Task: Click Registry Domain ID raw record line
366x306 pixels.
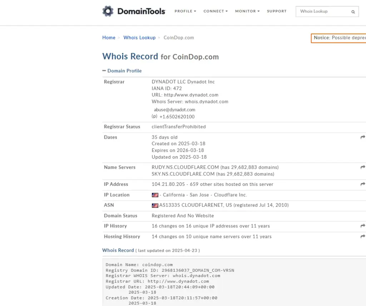Action: pyautogui.click(x=170, y=270)
